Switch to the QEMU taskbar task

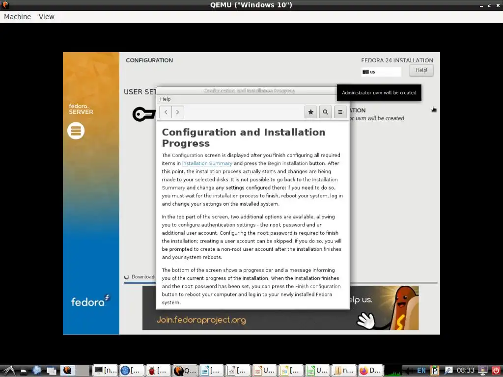point(185,371)
